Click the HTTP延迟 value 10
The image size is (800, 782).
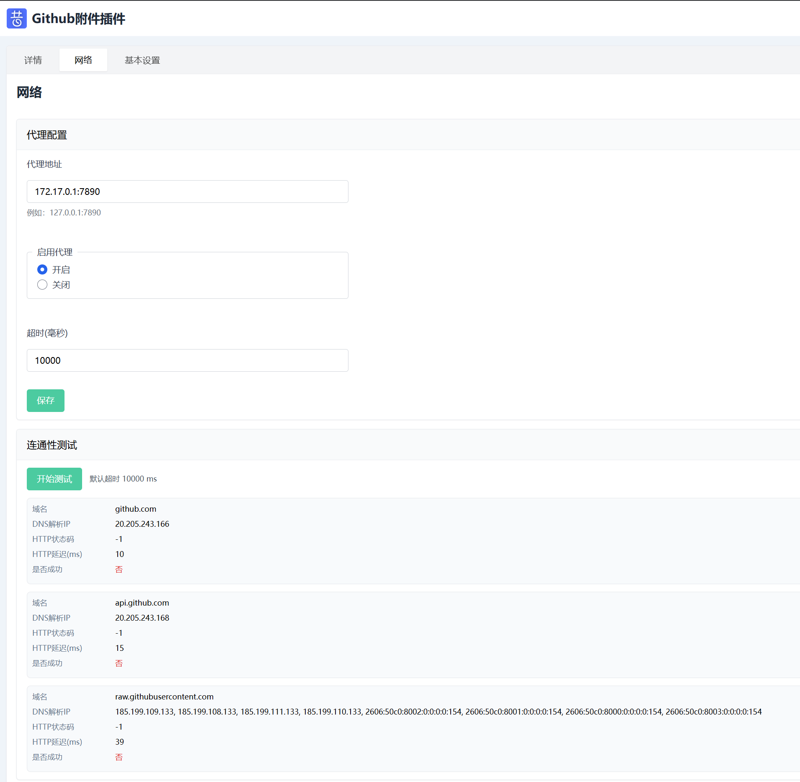pyautogui.click(x=119, y=554)
